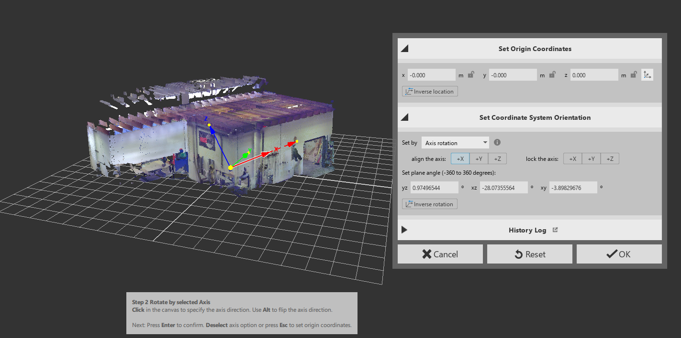Click the xz plane angle field
Image resolution: width=681 pixels, height=338 pixels.
(x=503, y=188)
